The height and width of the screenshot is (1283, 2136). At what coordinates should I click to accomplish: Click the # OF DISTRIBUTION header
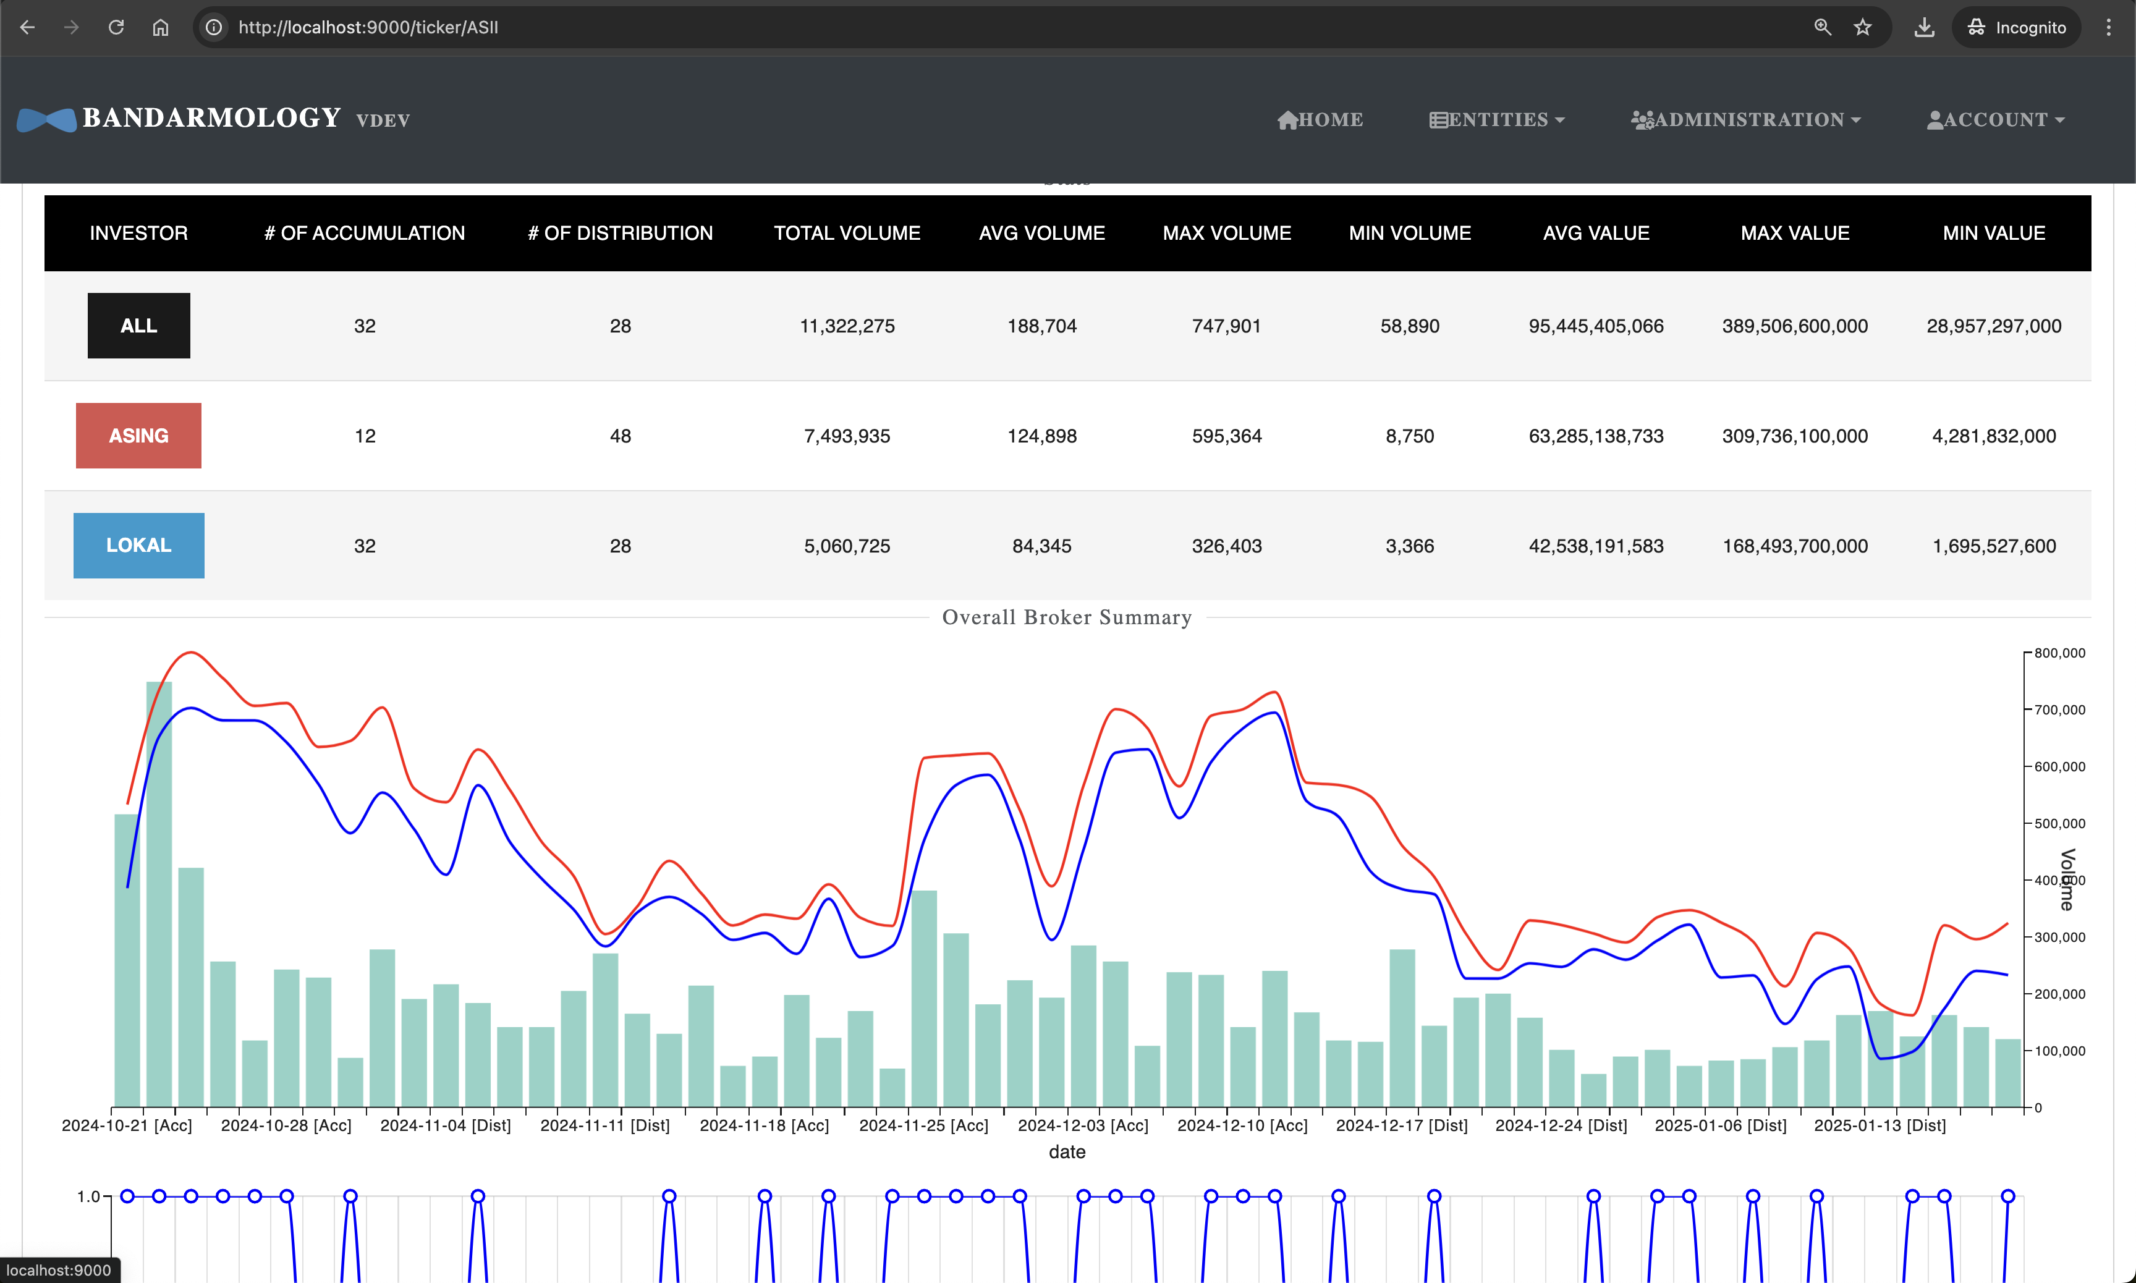[621, 232]
